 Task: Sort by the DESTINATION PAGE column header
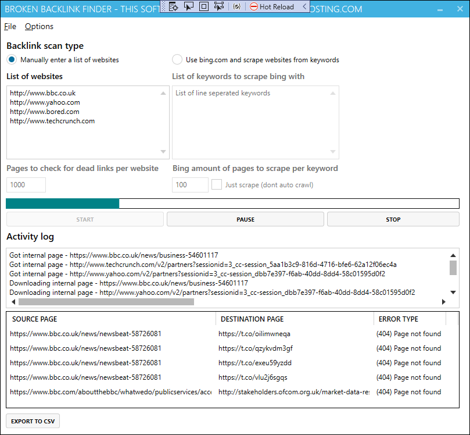pyautogui.click(x=295, y=319)
